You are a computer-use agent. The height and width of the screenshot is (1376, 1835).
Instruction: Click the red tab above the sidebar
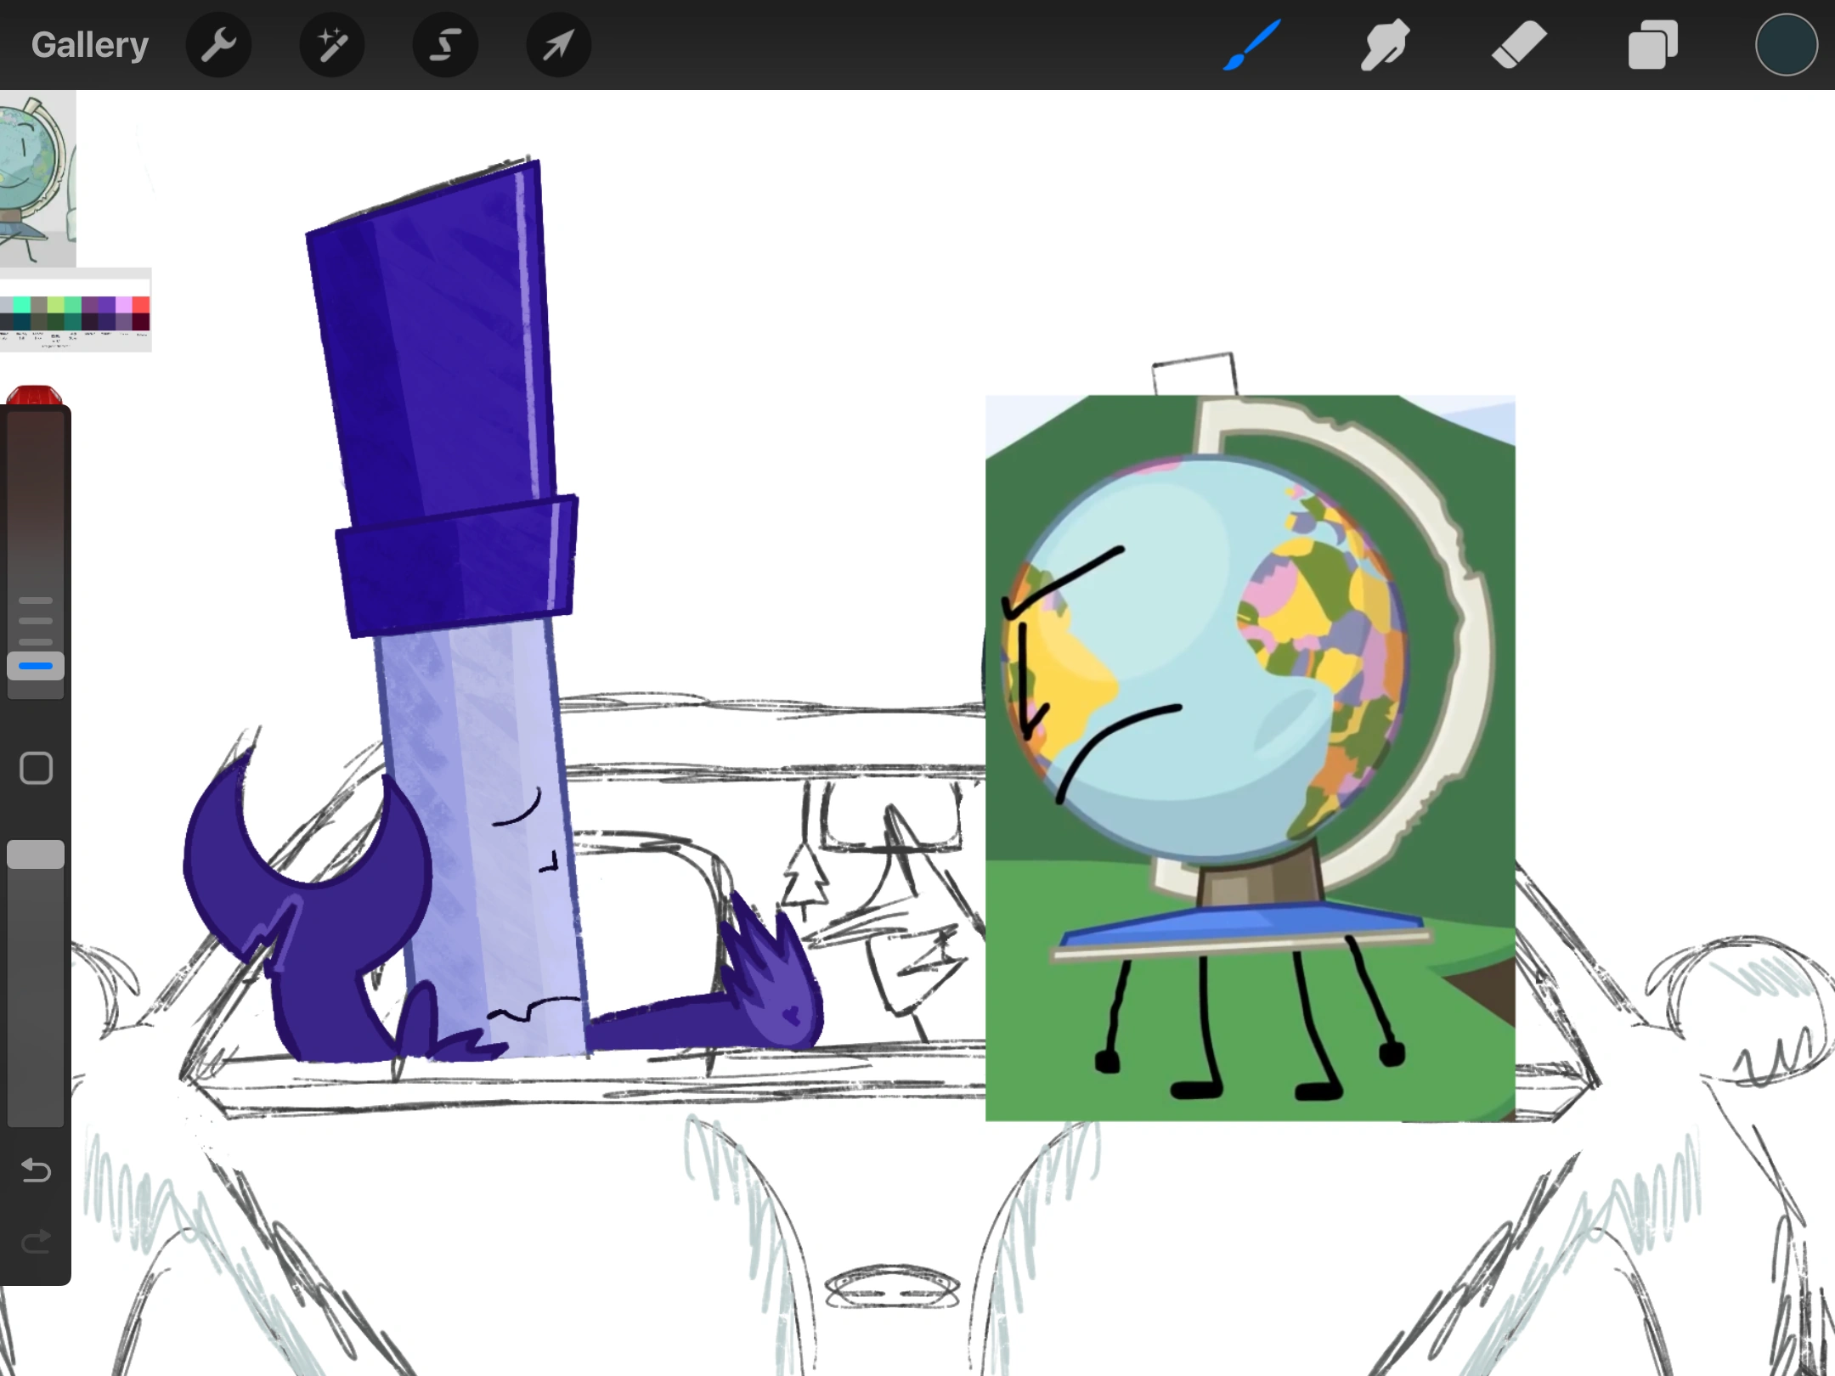pyautogui.click(x=34, y=396)
